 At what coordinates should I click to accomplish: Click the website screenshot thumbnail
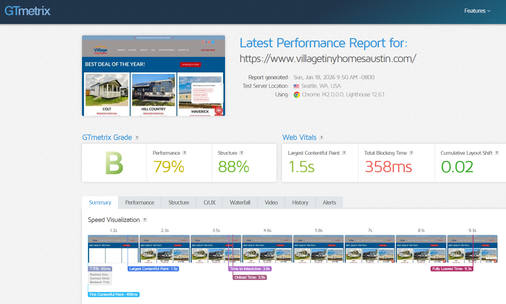point(153,75)
